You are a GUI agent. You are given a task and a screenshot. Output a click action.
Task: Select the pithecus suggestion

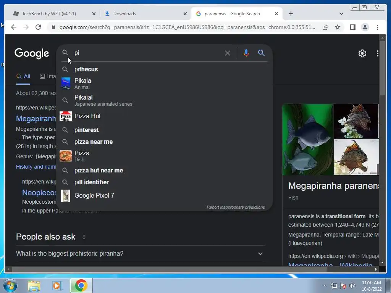[x=164, y=69]
